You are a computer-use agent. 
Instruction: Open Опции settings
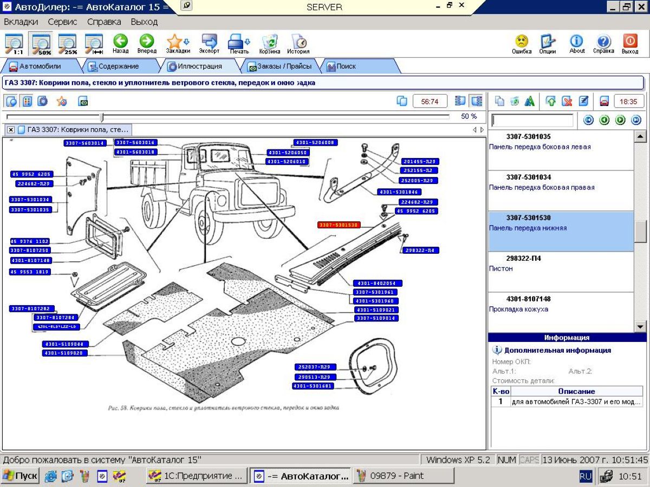point(548,44)
